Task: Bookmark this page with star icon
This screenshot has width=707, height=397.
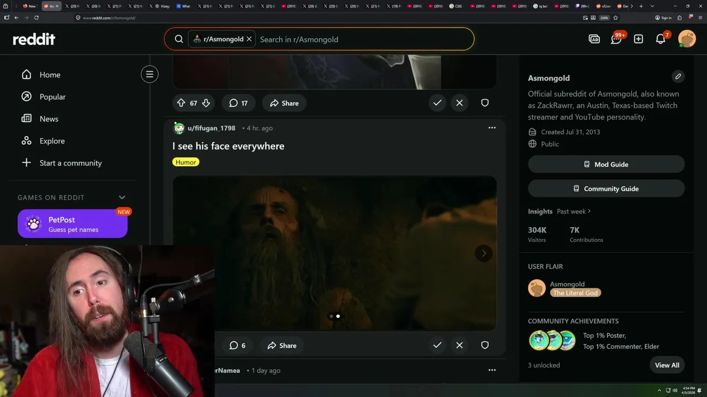Action: point(615,18)
